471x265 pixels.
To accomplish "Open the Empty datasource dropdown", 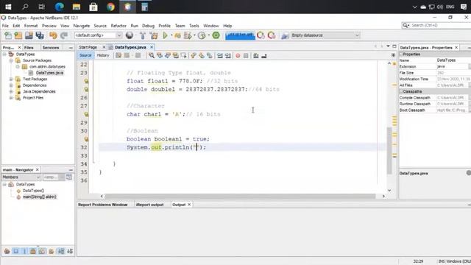I will 357,35.
